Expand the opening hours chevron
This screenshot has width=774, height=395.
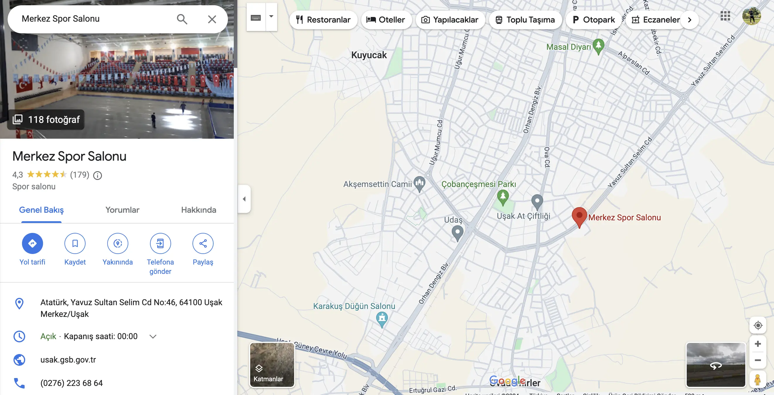click(x=153, y=336)
